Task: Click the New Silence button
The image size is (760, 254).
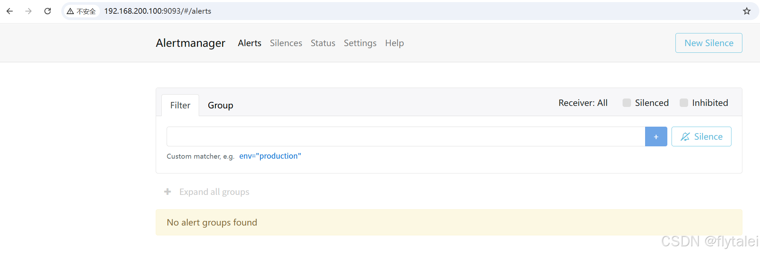Action: (x=709, y=43)
